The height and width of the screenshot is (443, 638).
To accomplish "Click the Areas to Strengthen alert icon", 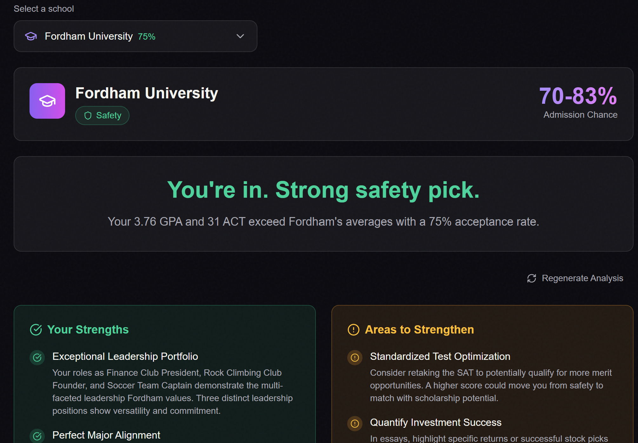I will coord(354,330).
